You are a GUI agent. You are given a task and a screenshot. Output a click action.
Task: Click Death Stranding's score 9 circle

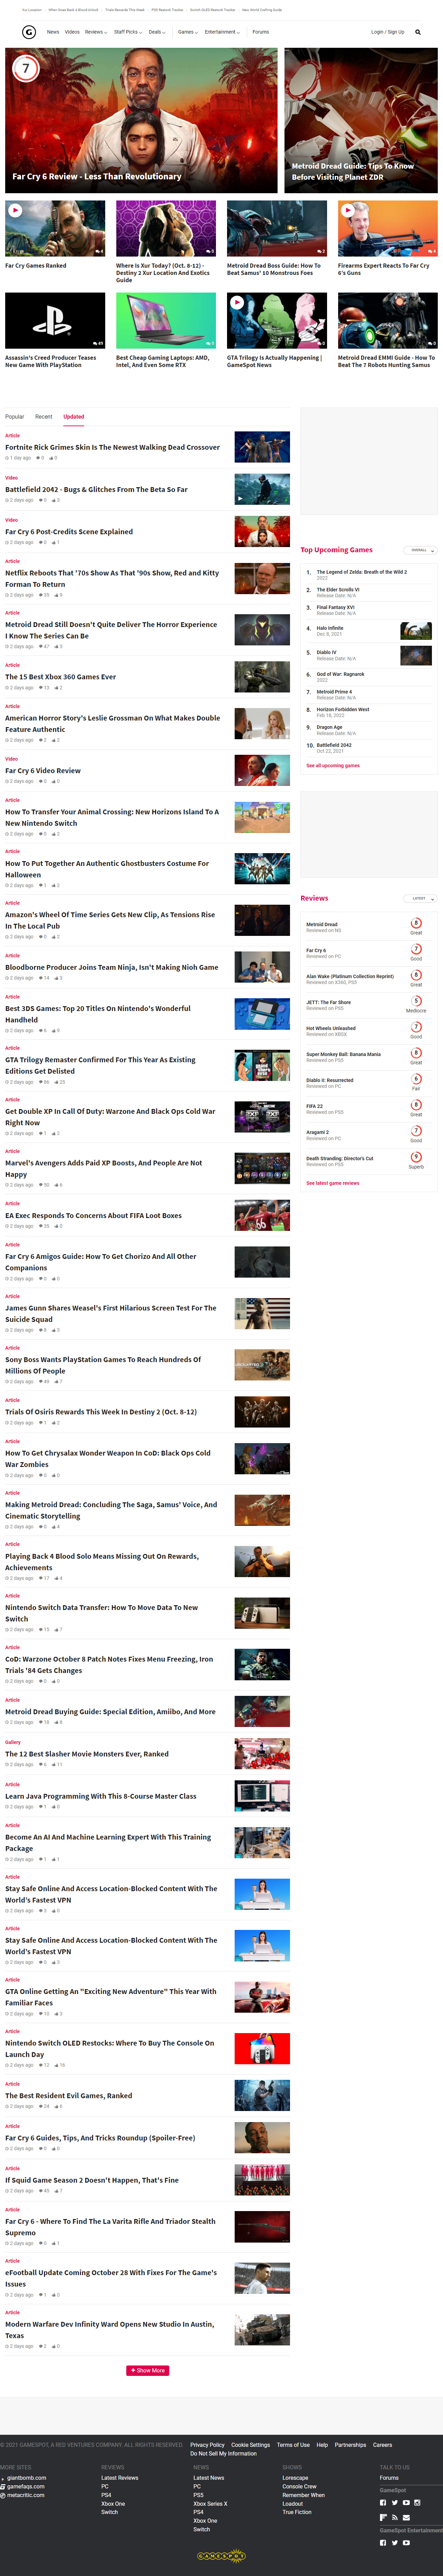(x=416, y=1157)
